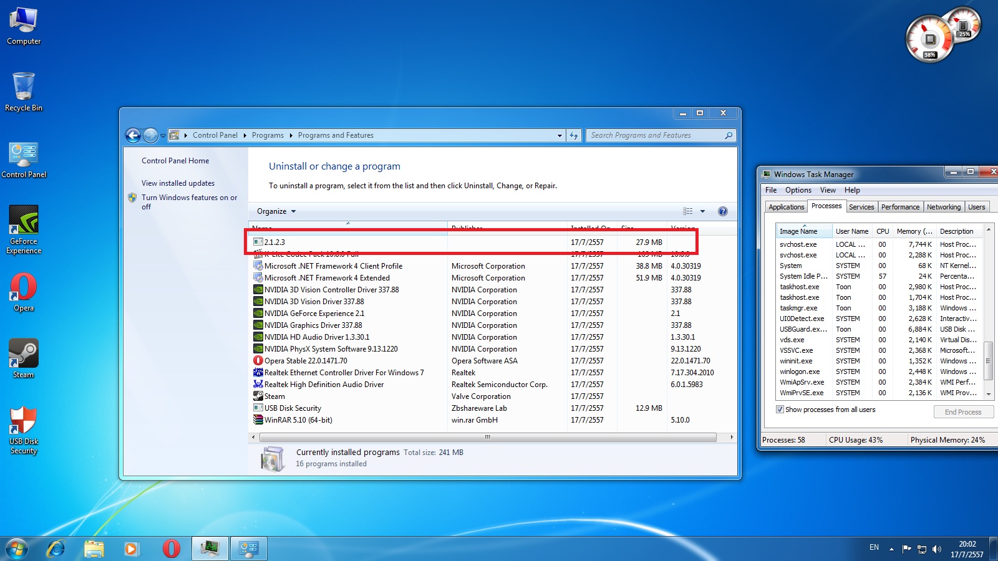Open USB Disk Security desktop shortcut
The height and width of the screenshot is (561, 998).
pos(24,430)
